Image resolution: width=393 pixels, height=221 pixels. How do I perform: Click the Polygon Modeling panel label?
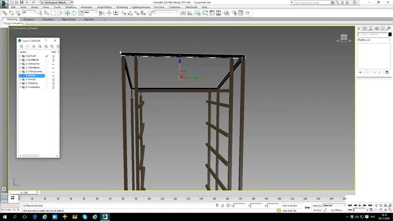(x=14, y=23)
